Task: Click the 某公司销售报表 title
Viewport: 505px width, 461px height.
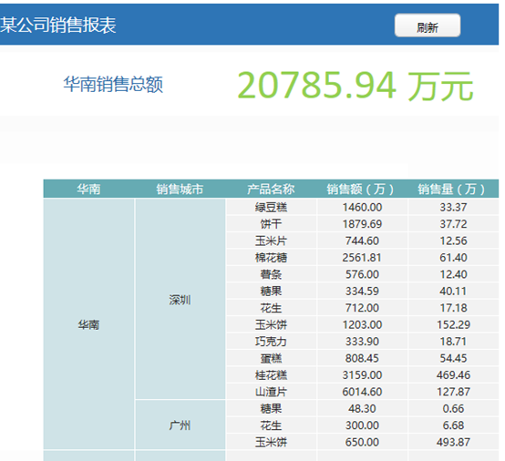Action: tap(58, 26)
